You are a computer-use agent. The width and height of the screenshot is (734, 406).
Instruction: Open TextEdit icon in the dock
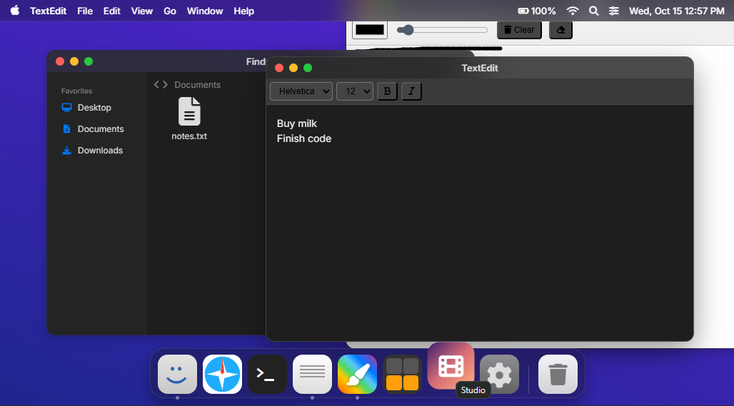coord(312,374)
